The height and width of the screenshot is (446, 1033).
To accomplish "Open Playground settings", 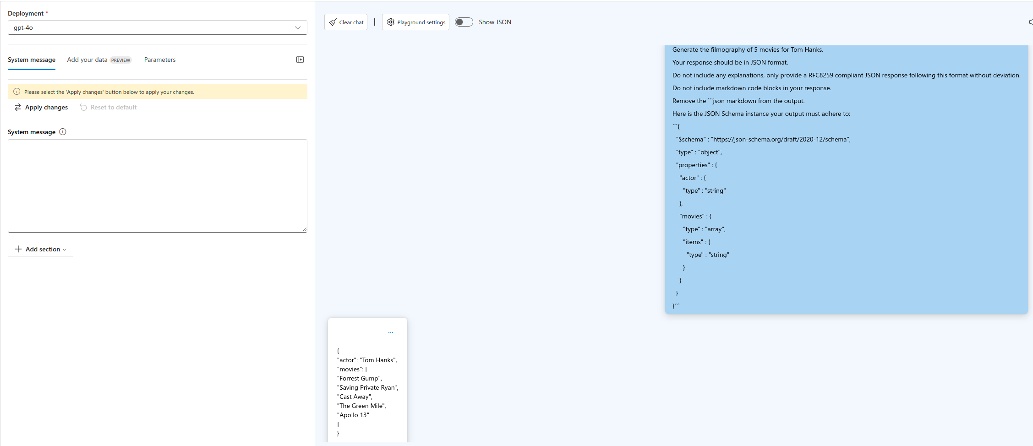I will coord(415,22).
